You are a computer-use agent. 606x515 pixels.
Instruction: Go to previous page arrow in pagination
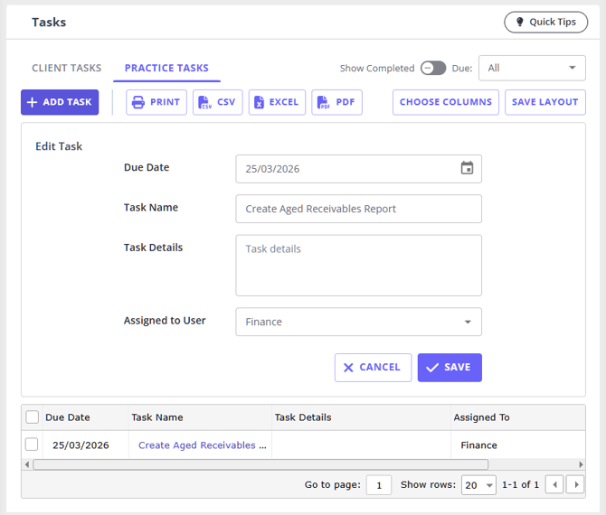click(x=555, y=485)
